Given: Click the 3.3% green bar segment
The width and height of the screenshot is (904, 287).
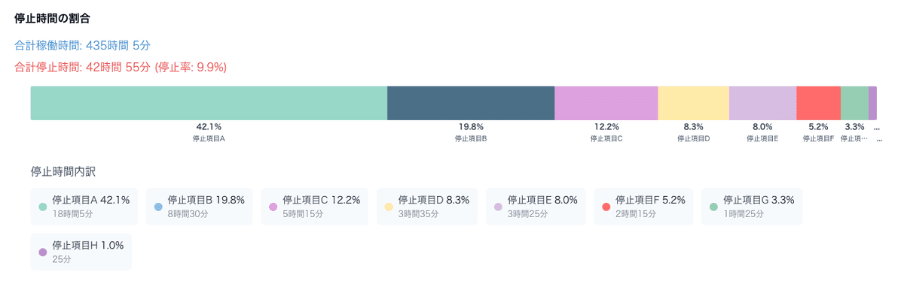Looking at the screenshot, I should pos(854,103).
